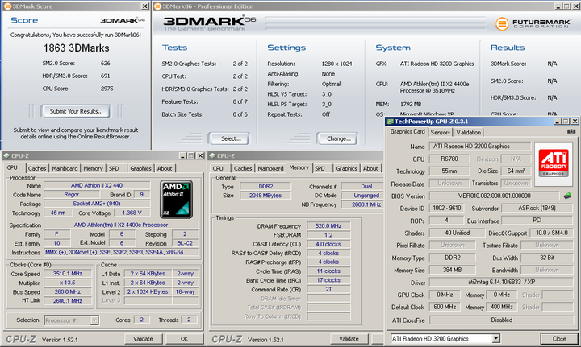
Task: Open Mainboard tab in right CPU-Z window
Action: [270, 168]
